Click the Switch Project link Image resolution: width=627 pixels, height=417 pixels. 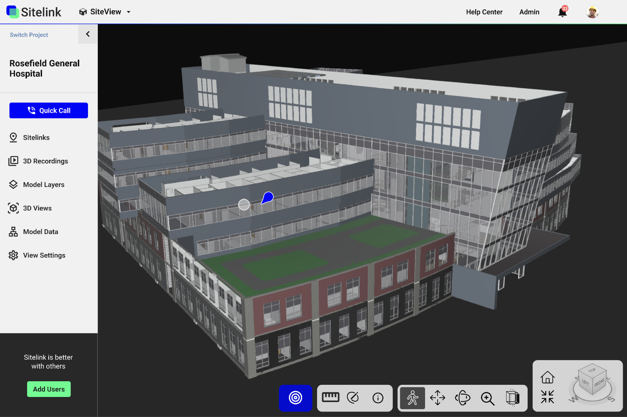(x=29, y=35)
